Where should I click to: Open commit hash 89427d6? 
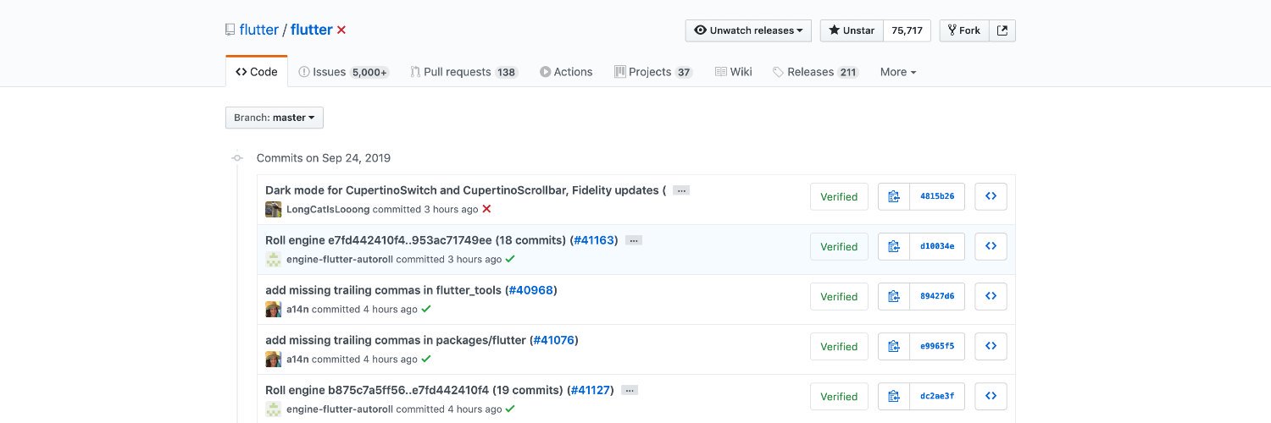point(937,296)
